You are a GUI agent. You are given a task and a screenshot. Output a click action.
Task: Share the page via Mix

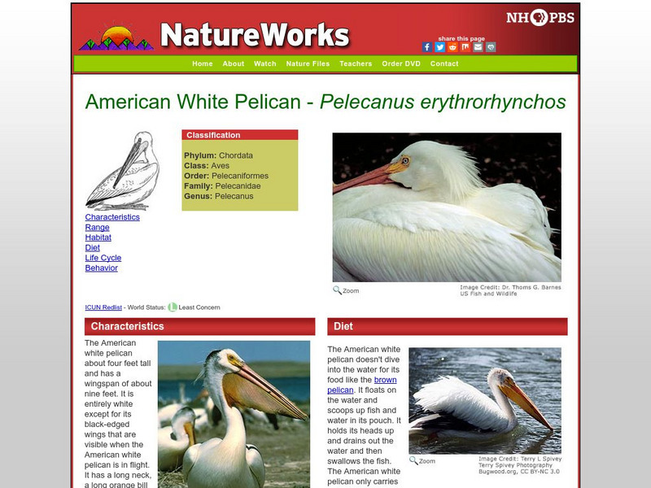coord(465,46)
